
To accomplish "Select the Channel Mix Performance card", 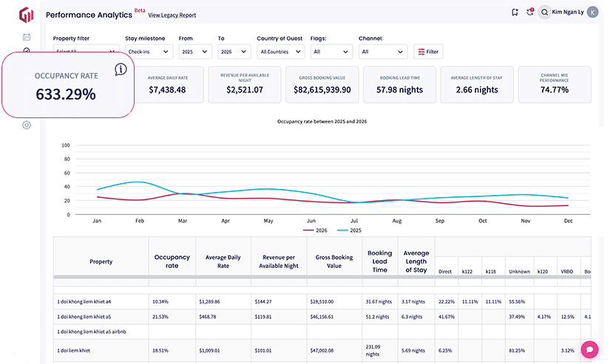I will click(555, 85).
